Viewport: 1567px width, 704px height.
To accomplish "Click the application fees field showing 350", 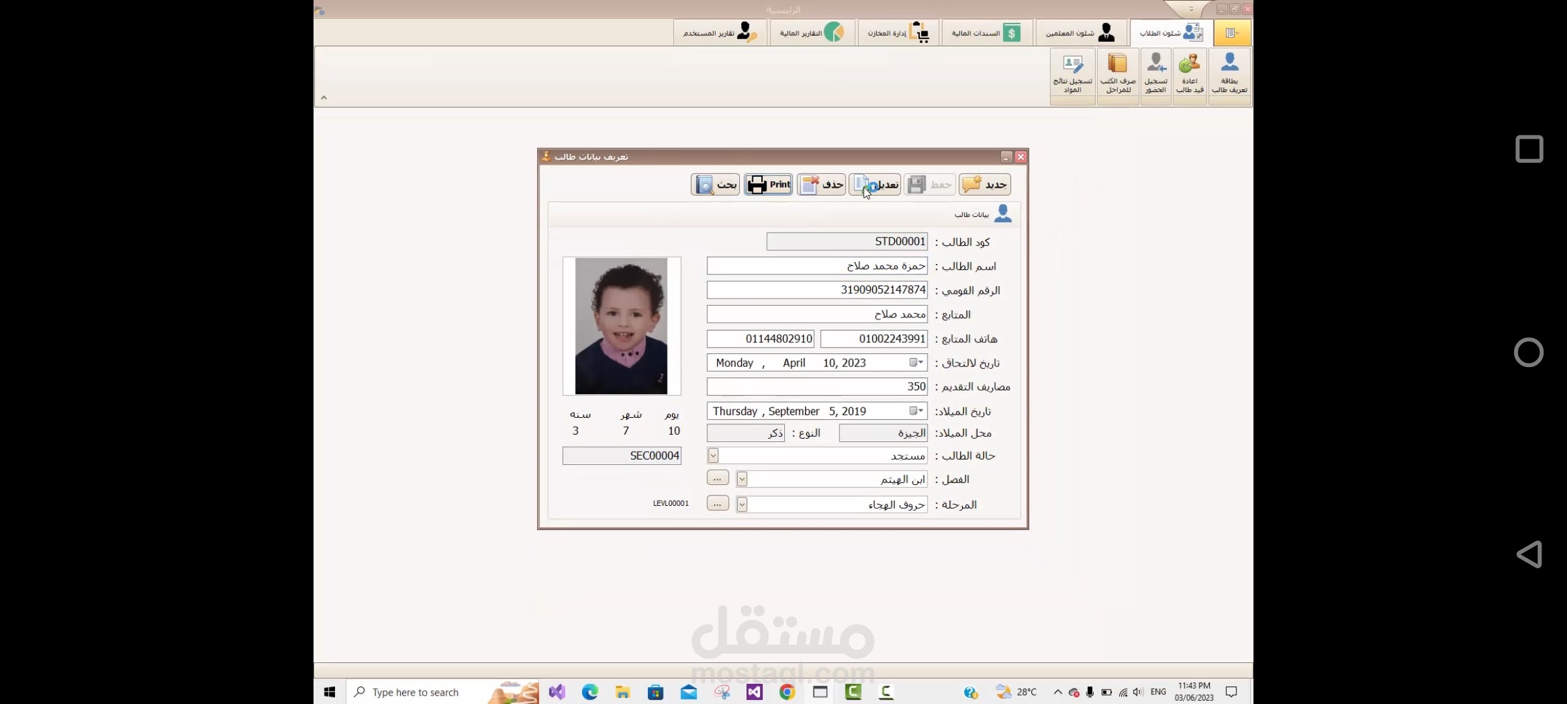I will (817, 387).
